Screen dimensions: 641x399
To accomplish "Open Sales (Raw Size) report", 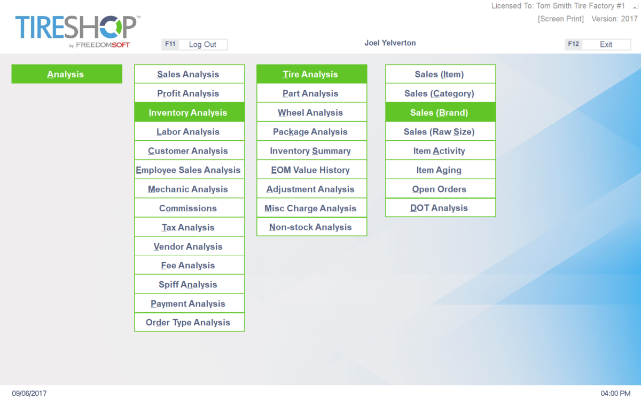I will (440, 132).
